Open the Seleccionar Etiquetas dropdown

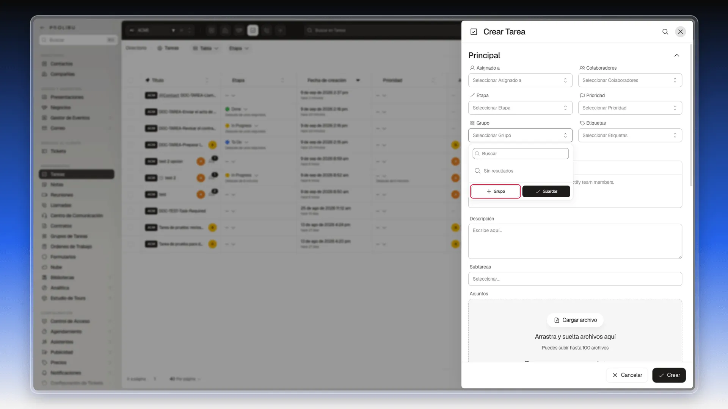point(630,135)
